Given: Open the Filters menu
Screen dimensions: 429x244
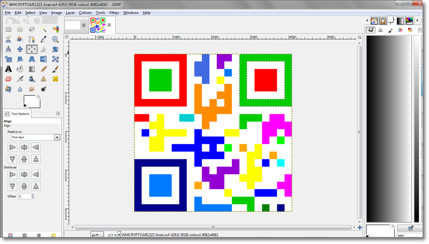Looking at the screenshot, I should [114, 13].
